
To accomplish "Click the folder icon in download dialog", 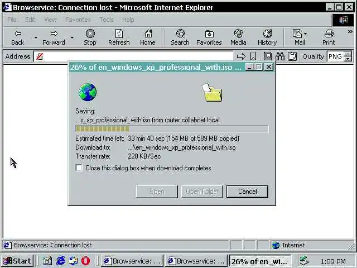I will (212, 92).
